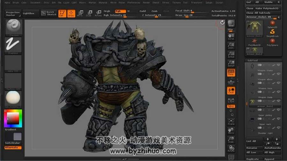Image resolution: width=287 pixels, height=161 pixels.
Task: Click the Zoom canvas icon
Action: pos(231,45)
